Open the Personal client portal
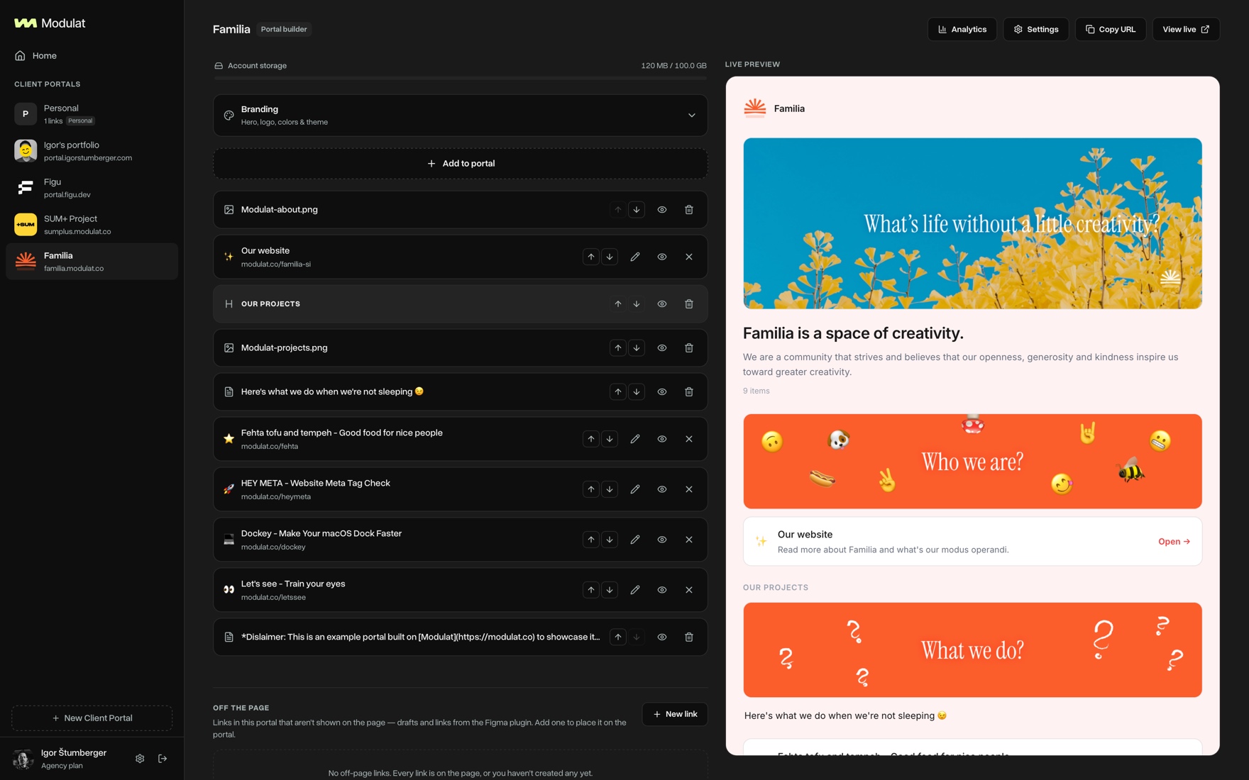The image size is (1249, 780). pos(92,114)
